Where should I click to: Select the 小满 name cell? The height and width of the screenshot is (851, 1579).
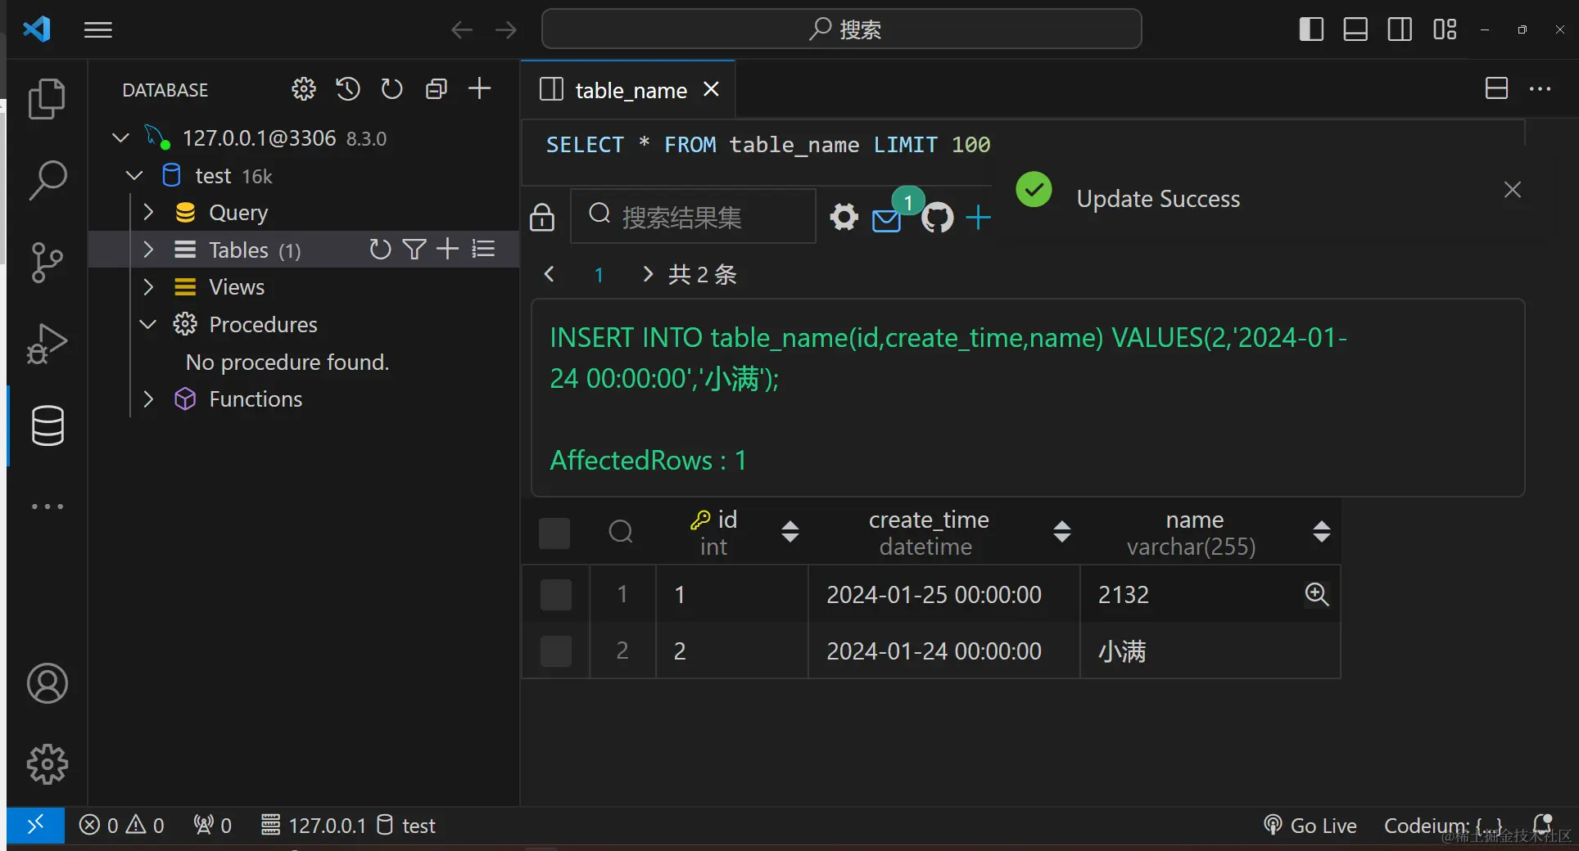click(1210, 651)
